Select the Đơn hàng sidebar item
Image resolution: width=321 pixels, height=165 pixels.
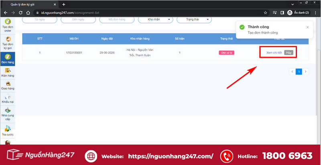(8, 59)
